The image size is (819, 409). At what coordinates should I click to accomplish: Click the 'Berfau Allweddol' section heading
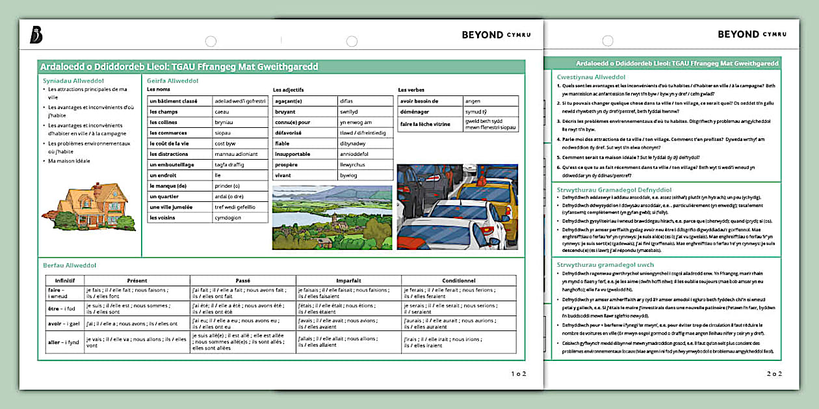(69, 266)
